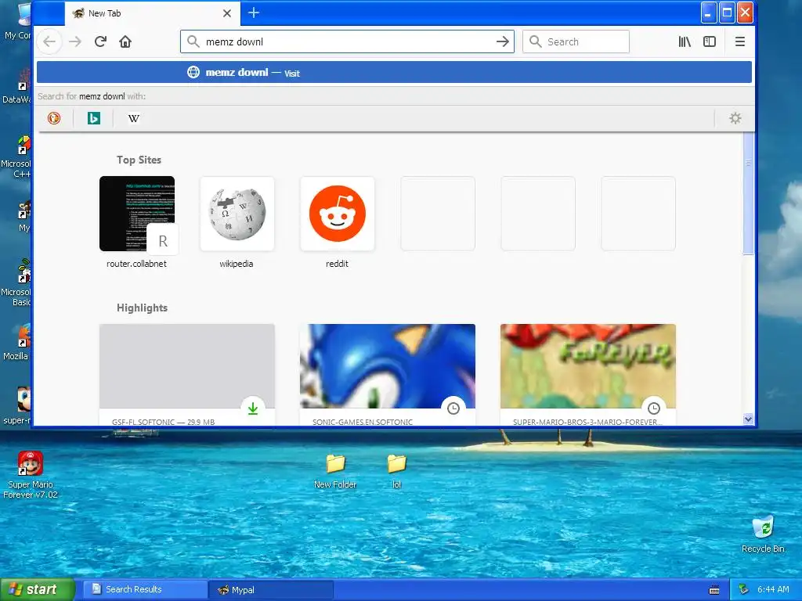Select the Recycle Bin desktop icon
This screenshot has height=601, width=802.
pos(763,534)
